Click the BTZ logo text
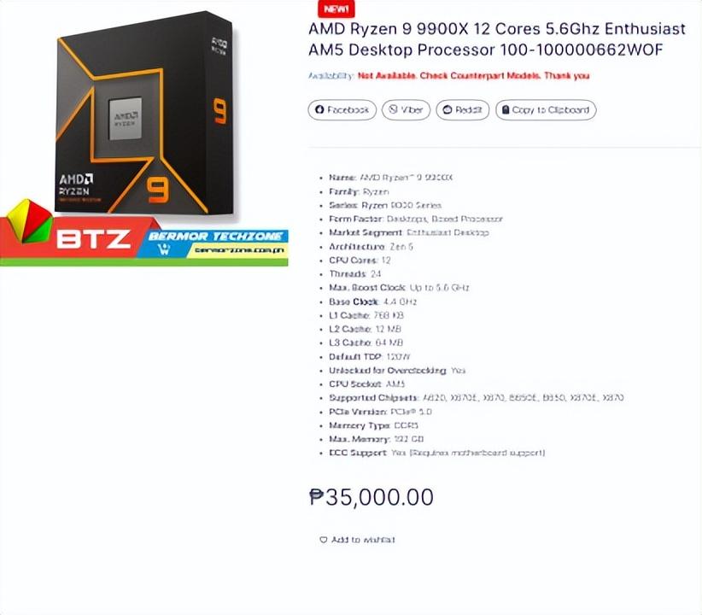This screenshot has height=615, width=702. [93, 239]
